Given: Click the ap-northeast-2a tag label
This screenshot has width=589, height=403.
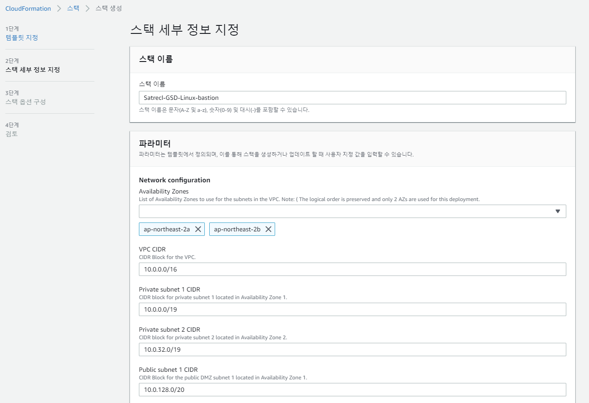Looking at the screenshot, I should (167, 229).
